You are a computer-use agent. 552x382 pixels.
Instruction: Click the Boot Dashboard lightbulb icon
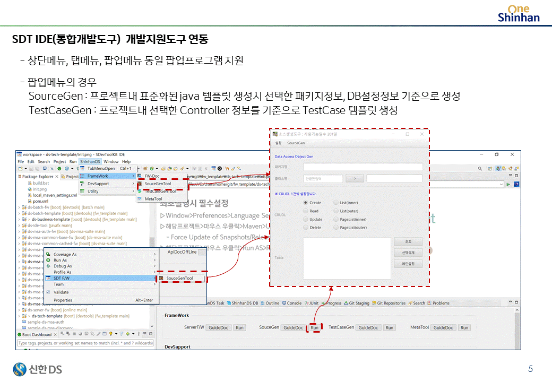(x=110, y=334)
